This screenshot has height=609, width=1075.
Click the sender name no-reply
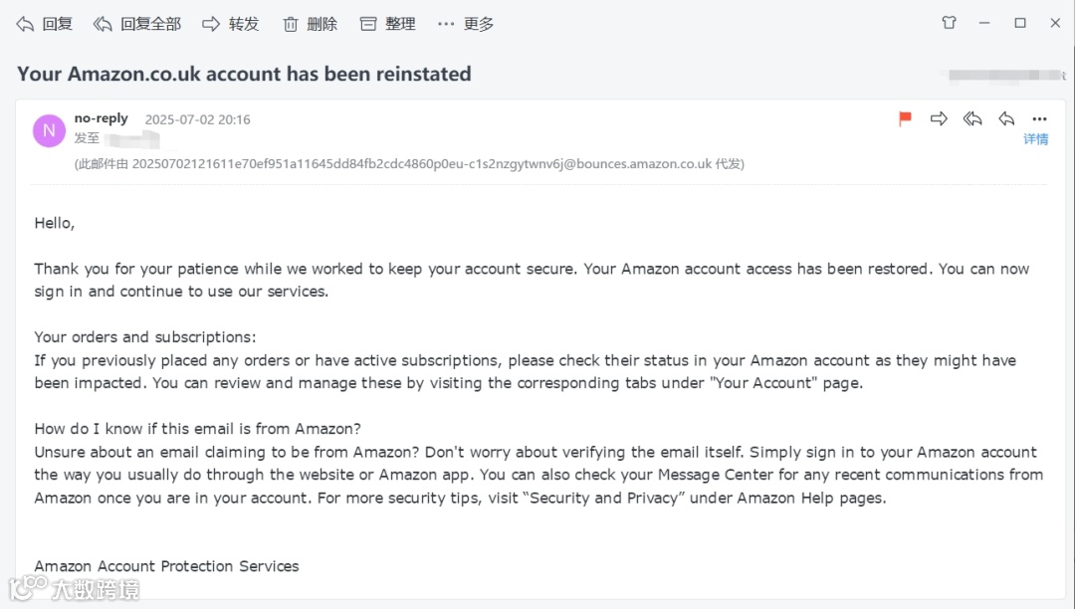102,118
